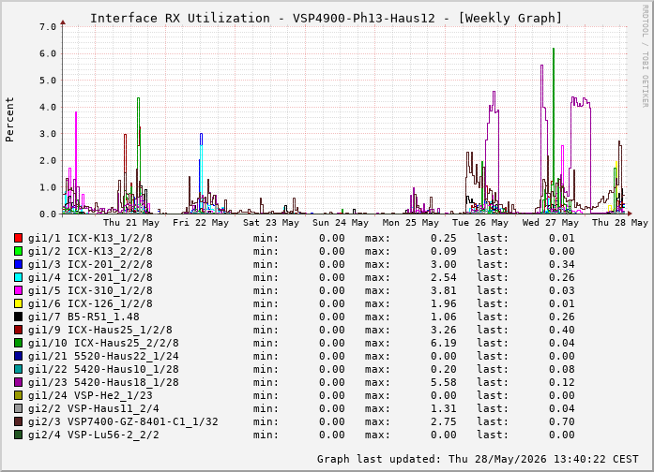Click the max value 2.75 for gi2/3
The width and height of the screenshot is (654, 472).
444,421
